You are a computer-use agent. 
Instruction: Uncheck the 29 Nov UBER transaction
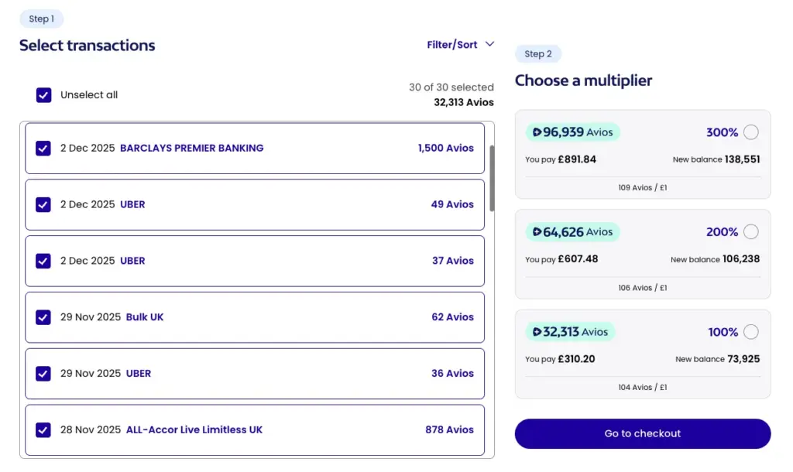point(44,374)
